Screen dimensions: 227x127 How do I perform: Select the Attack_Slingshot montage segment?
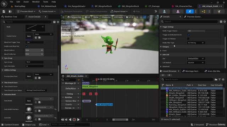(120, 87)
